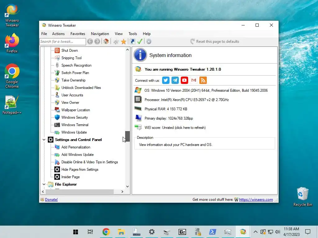Open Notepad++ desktop shortcut
Screen dimensions: 318x238
(x=12, y=105)
